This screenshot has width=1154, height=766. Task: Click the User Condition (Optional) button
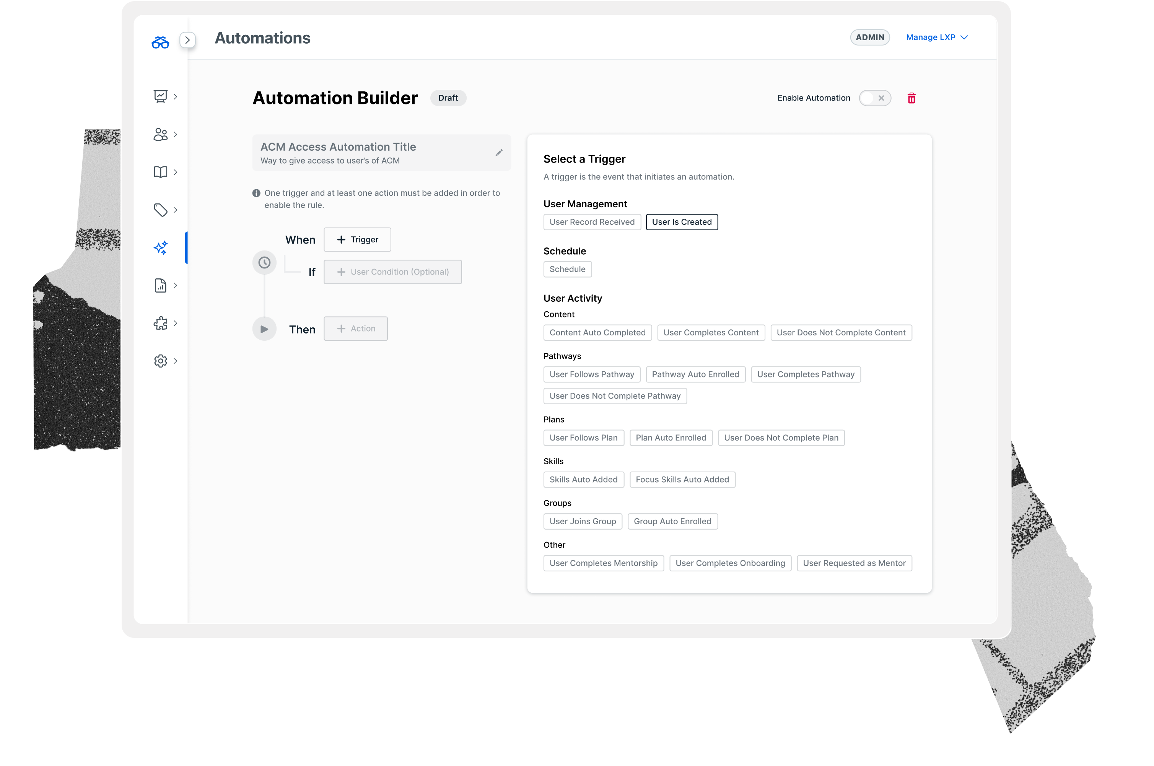click(x=392, y=272)
